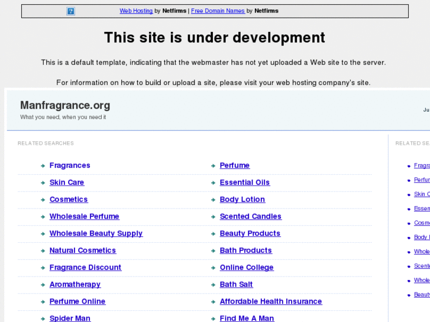Open the Affordable Health Insurance link
430x322 pixels.
(x=271, y=301)
